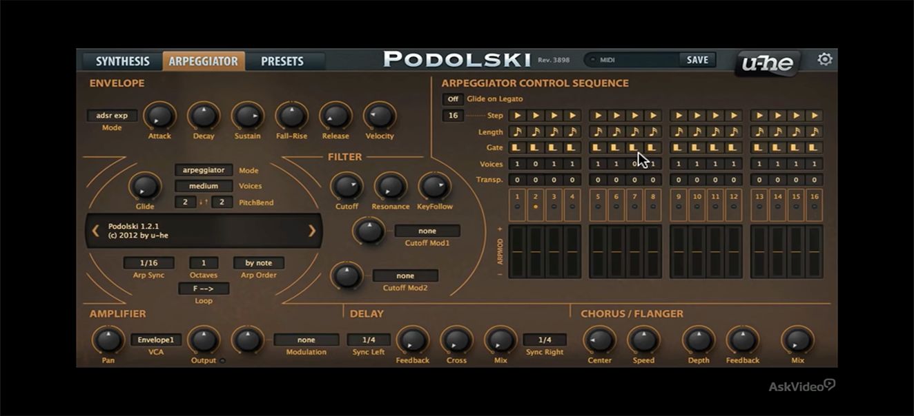Select the Fall-Rise knob

(291, 116)
